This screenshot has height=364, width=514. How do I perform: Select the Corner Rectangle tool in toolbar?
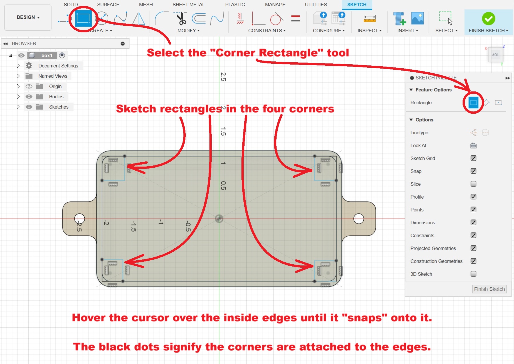pos(83,19)
